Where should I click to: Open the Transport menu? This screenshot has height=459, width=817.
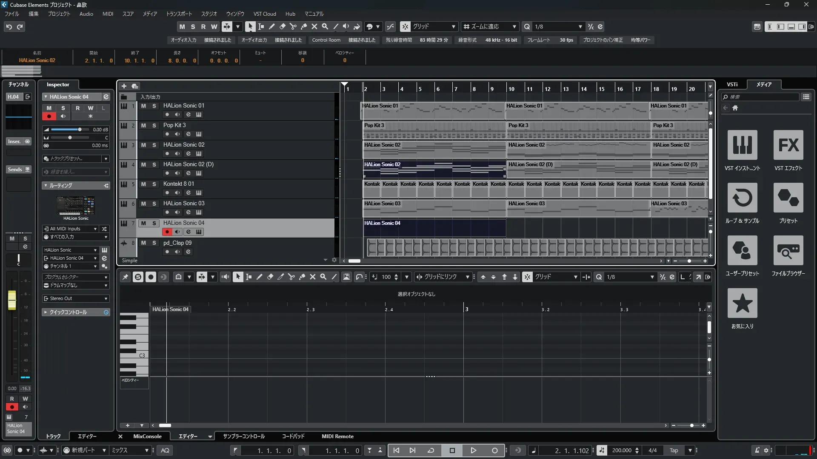[179, 14]
